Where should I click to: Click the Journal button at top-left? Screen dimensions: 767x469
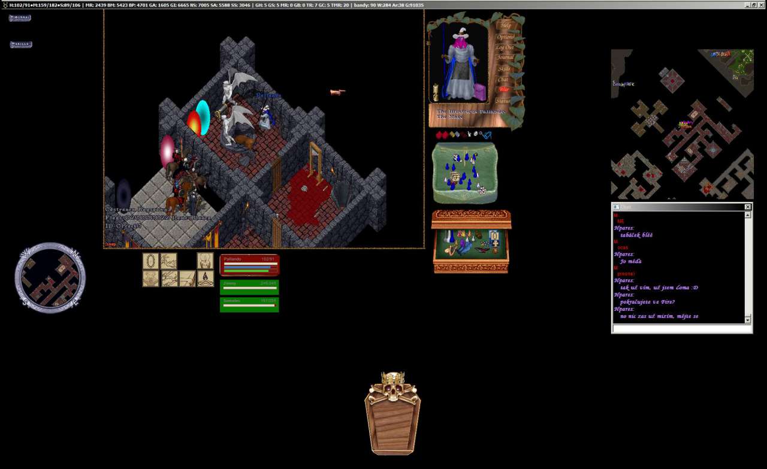click(20, 18)
